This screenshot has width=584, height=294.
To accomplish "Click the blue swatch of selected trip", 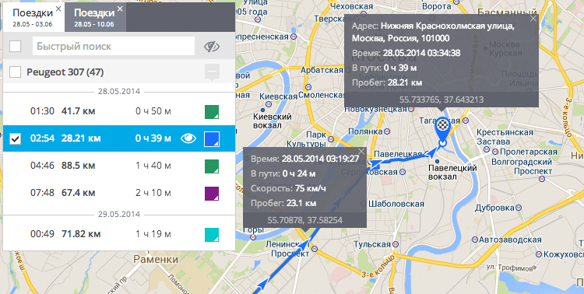I will pyautogui.click(x=212, y=139).
